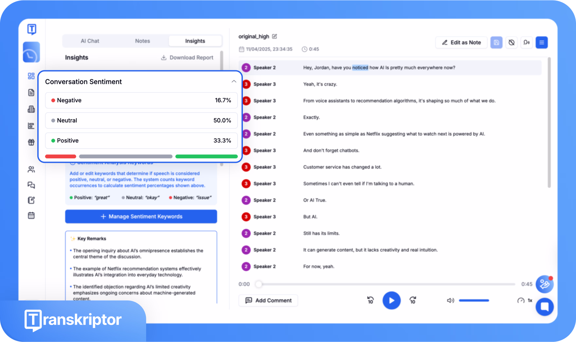Screen dimensions: 576x342
Task: Click the Key Remarks heading
Action: click(x=92, y=239)
